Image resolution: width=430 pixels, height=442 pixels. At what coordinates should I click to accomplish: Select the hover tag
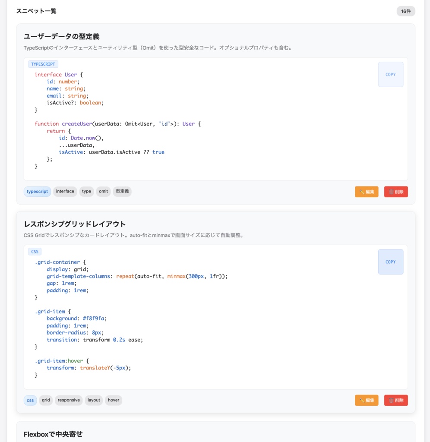tap(114, 400)
